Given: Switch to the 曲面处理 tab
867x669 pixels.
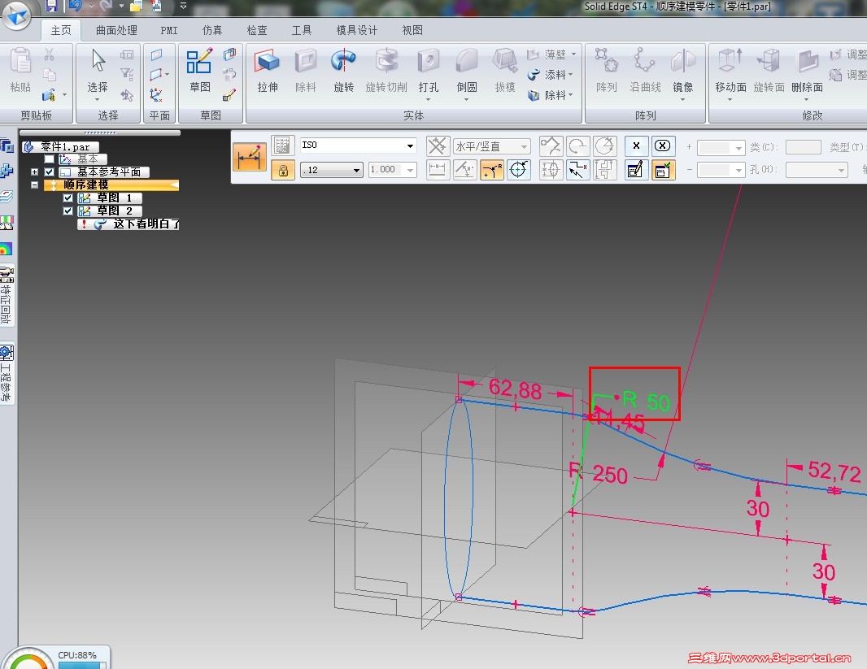Looking at the screenshot, I should [116, 30].
